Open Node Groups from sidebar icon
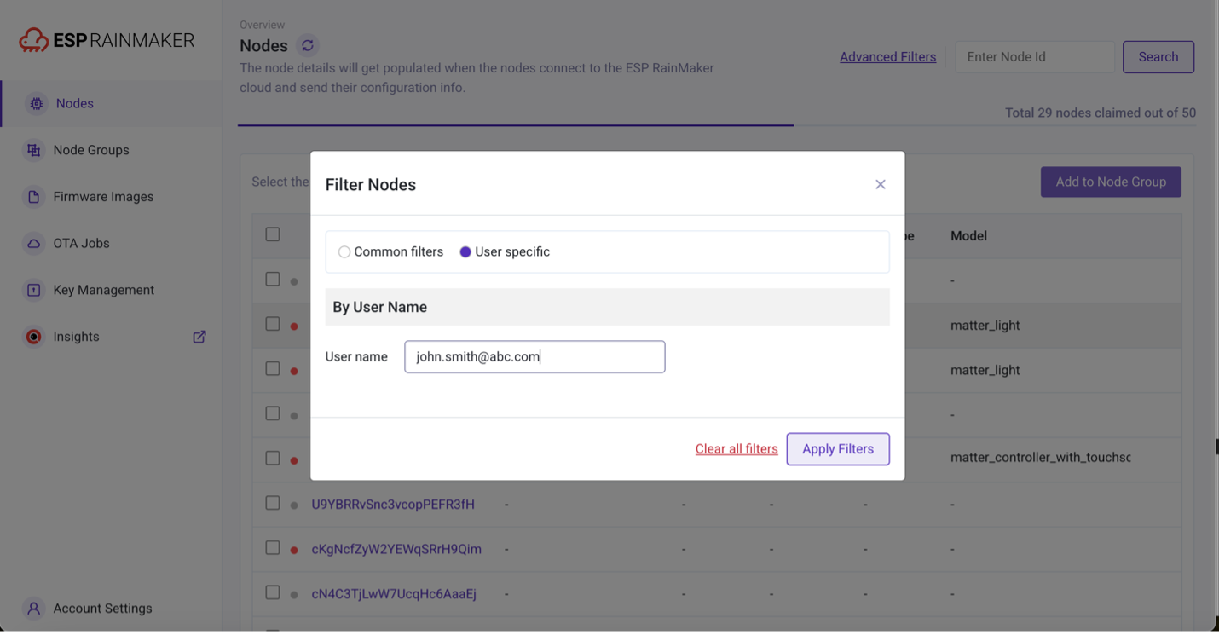The width and height of the screenshot is (1219, 635). [x=34, y=150]
